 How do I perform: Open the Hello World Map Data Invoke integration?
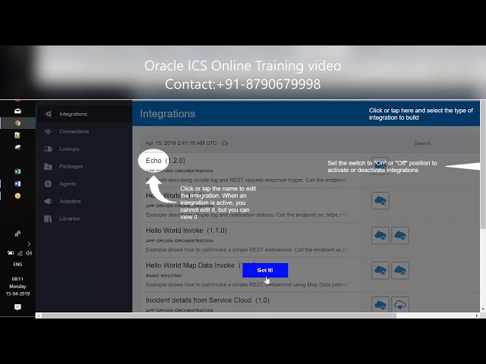pyautogui.click(x=191, y=265)
